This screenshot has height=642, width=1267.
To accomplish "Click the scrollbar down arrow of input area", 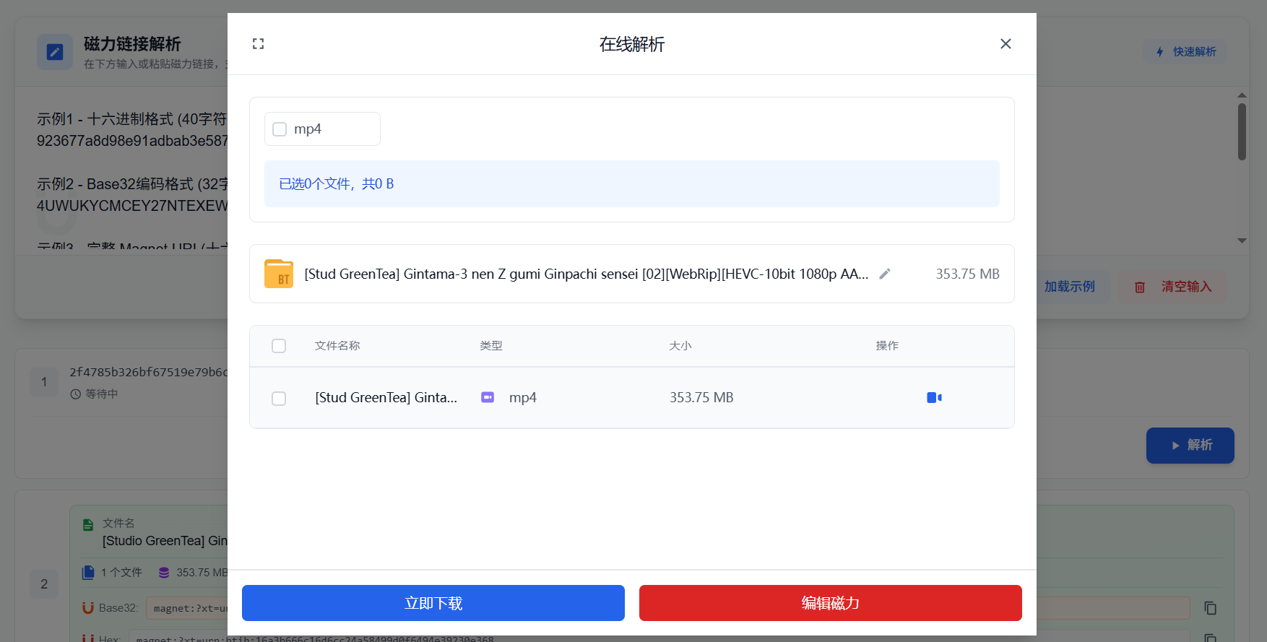I will pyautogui.click(x=1242, y=240).
